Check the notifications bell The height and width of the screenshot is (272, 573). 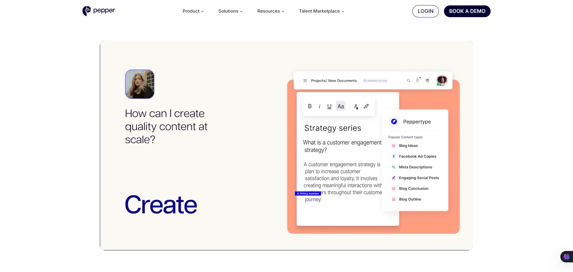pos(417,81)
